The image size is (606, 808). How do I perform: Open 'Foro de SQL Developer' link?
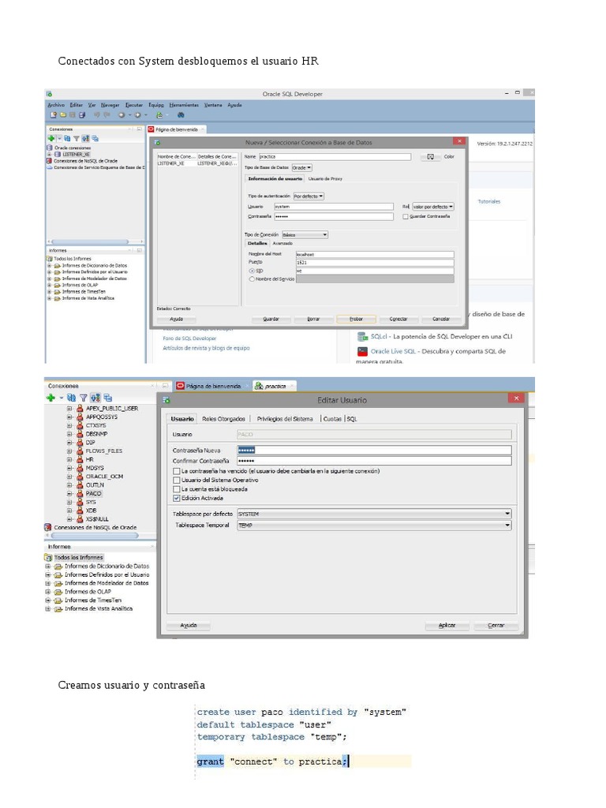click(189, 339)
